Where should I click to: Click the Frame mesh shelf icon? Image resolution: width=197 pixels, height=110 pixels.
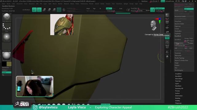pyautogui.click(x=167, y=42)
